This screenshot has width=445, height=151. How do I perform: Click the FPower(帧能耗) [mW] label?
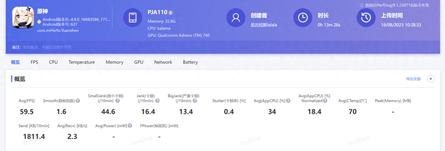pos(159,126)
